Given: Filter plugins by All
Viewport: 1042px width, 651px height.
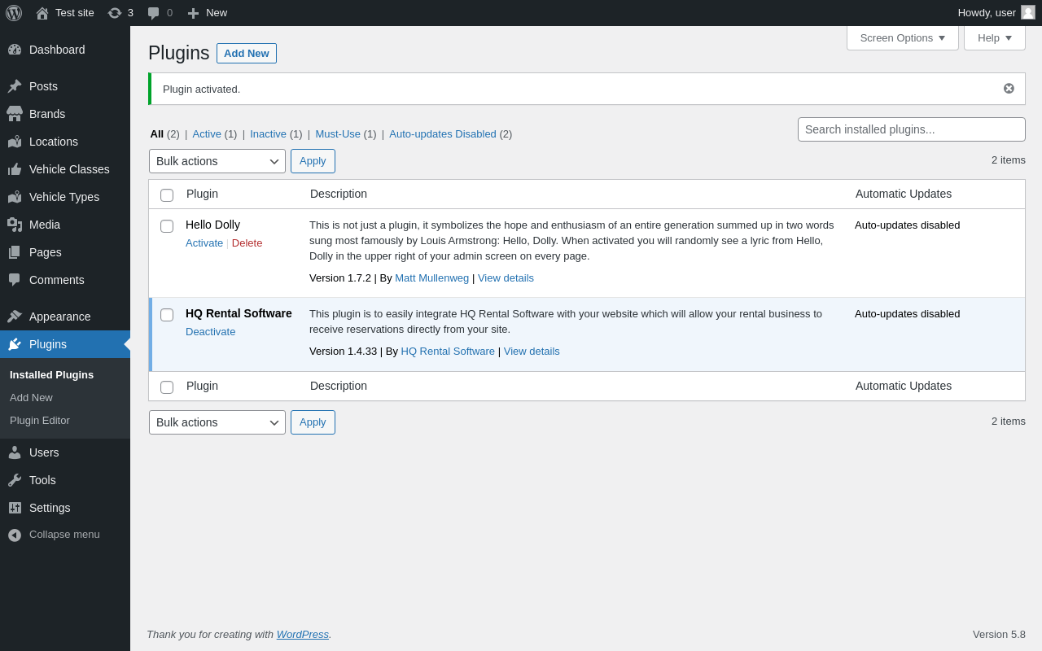Looking at the screenshot, I should coord(156,134).
